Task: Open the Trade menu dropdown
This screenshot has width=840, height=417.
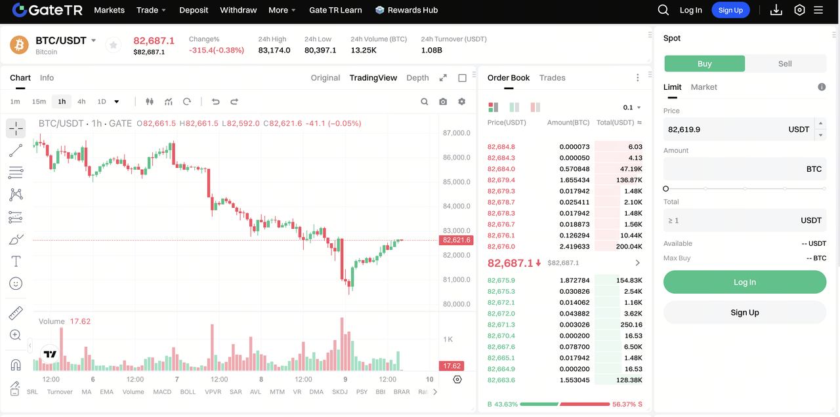Action: click(x=151, y=10)
